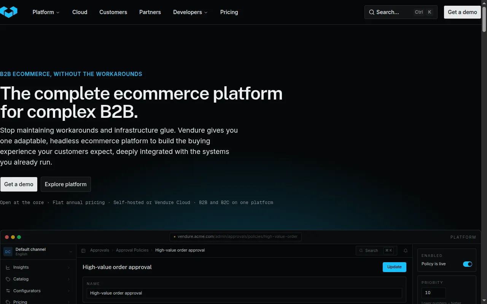Open the Developers dropdown menu
This screenshot has height=304, width=487.
190,12
